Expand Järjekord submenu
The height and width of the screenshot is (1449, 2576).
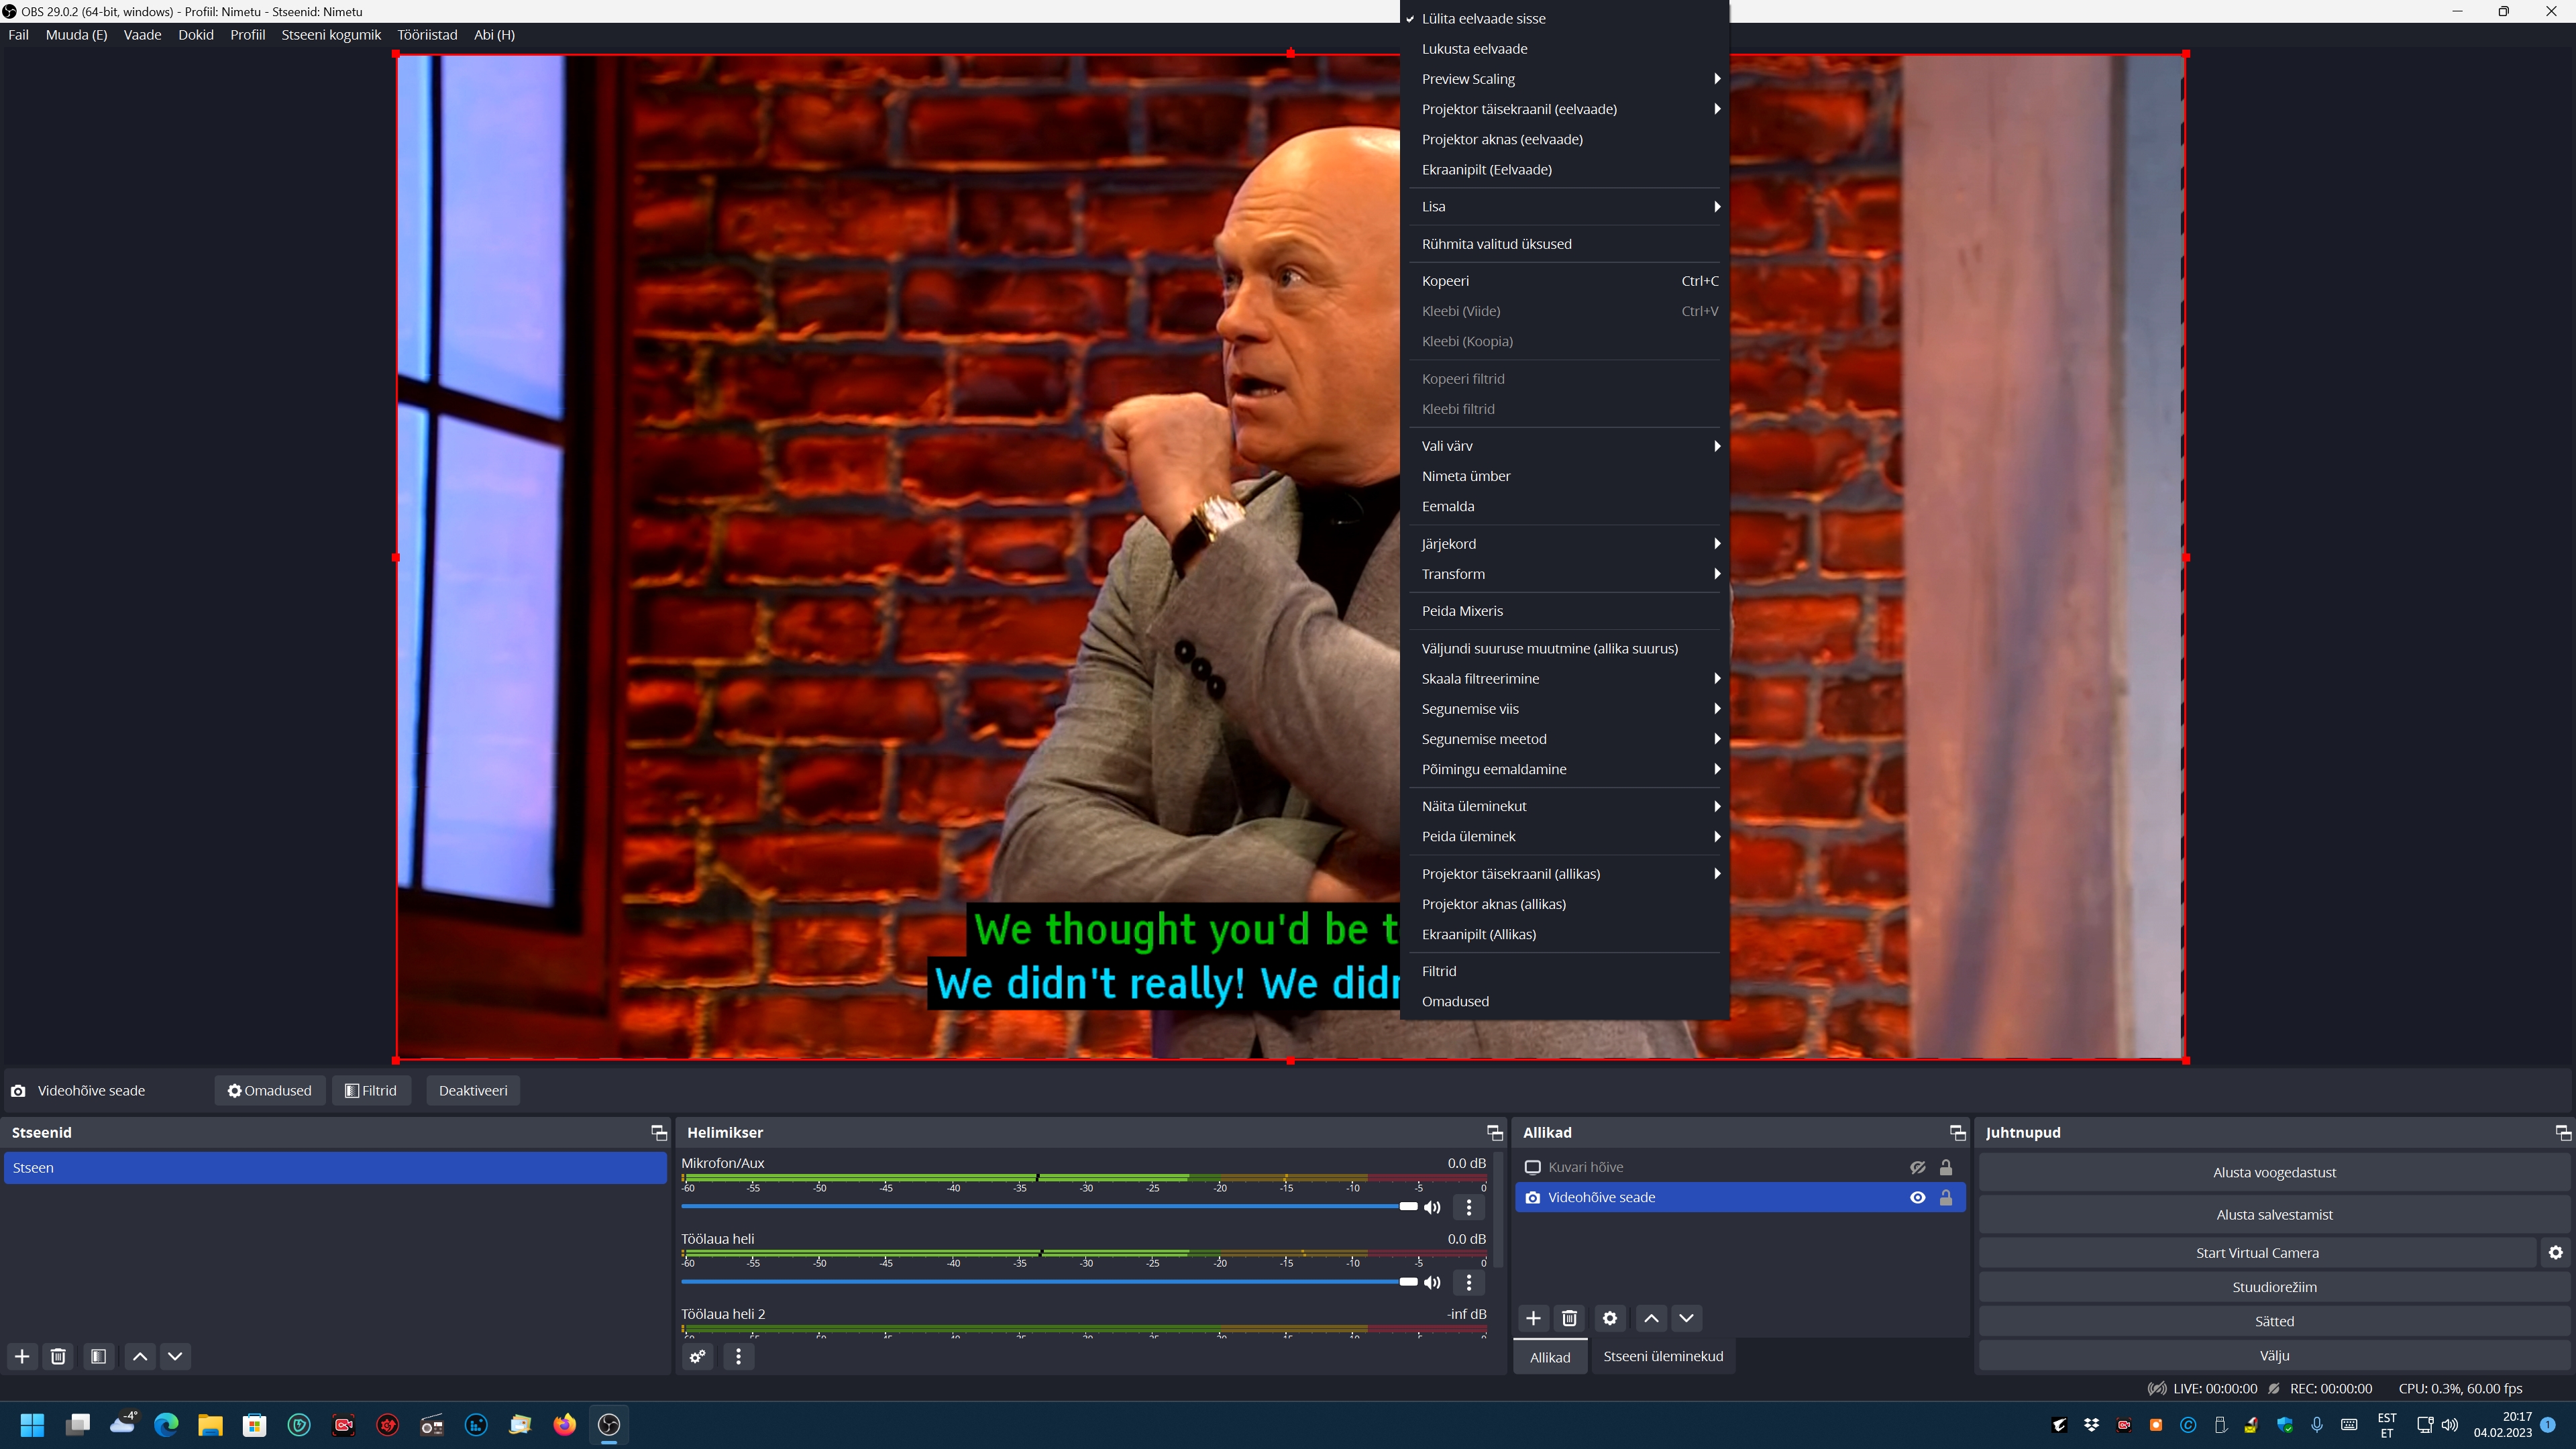click(x=1564, y=543)
